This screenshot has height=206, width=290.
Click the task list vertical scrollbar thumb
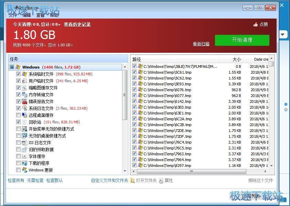point(125,95)
